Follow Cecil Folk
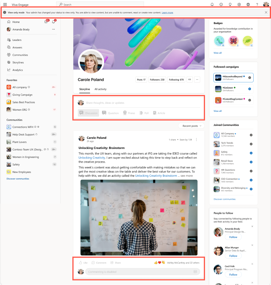Image resolution: width=271 pixels, height=285 pixels. [233, 275]
